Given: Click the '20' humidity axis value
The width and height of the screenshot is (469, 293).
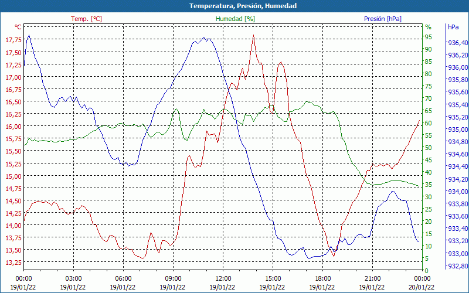Looking at the screenshot, I should tap(429, 222).
